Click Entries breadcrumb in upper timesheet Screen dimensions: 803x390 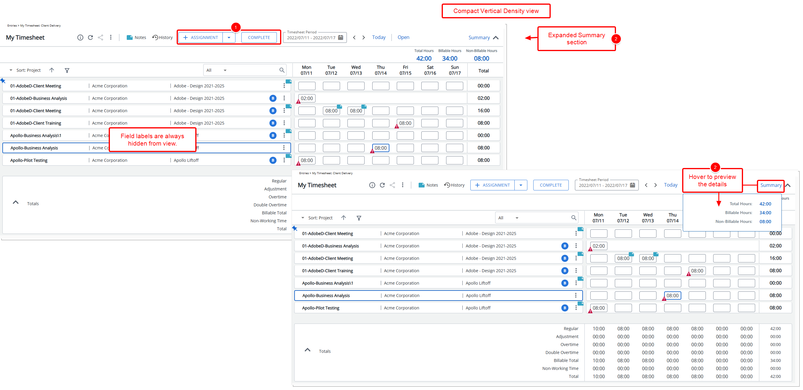tap(12, 26)
